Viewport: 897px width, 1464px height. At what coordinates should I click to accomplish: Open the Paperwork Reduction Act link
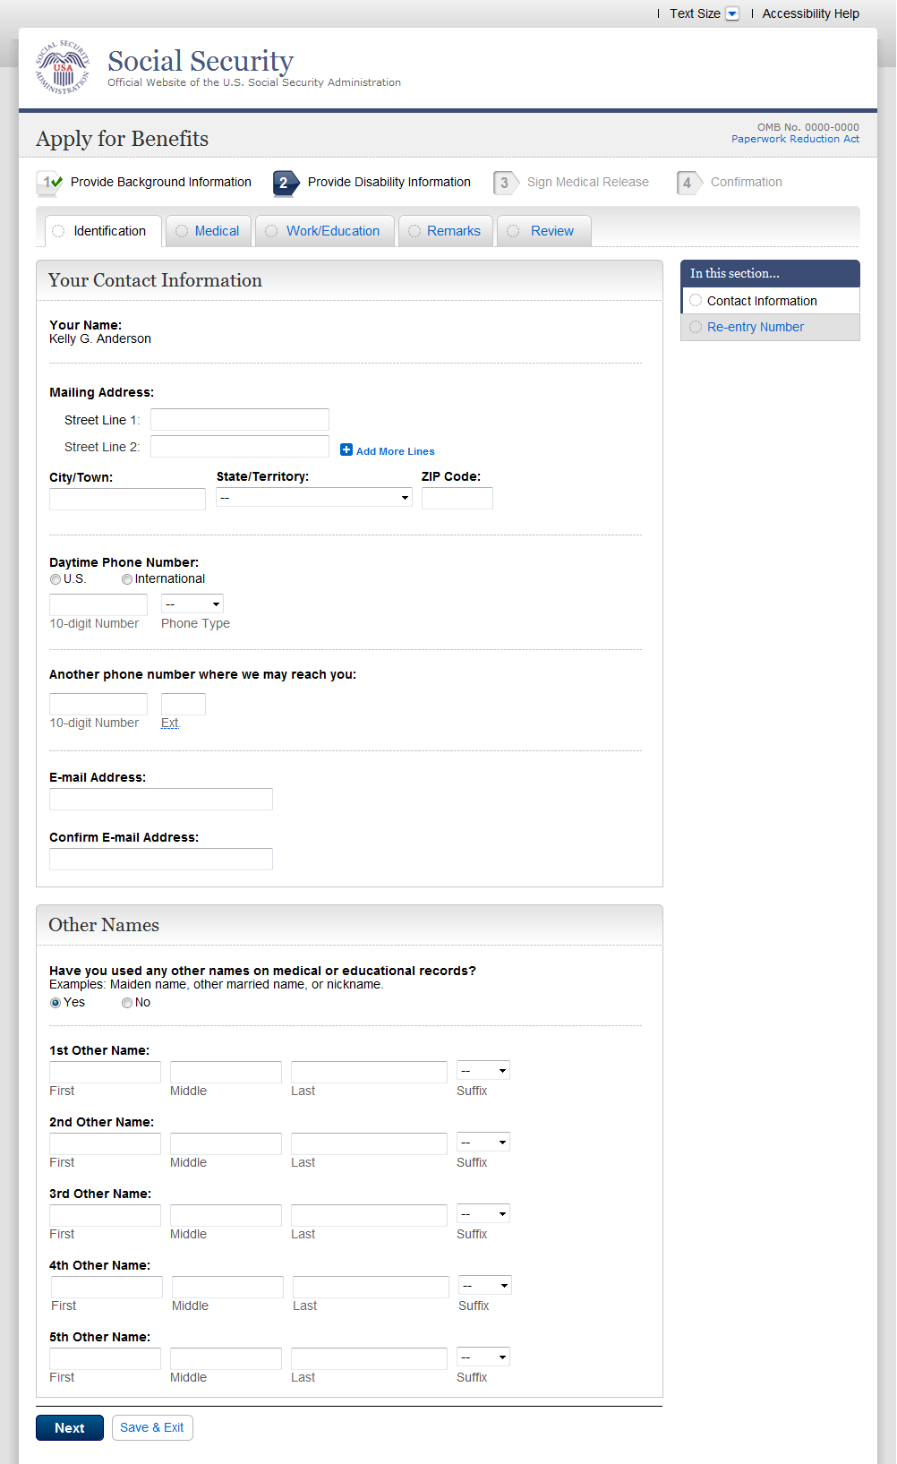point(795,139)
